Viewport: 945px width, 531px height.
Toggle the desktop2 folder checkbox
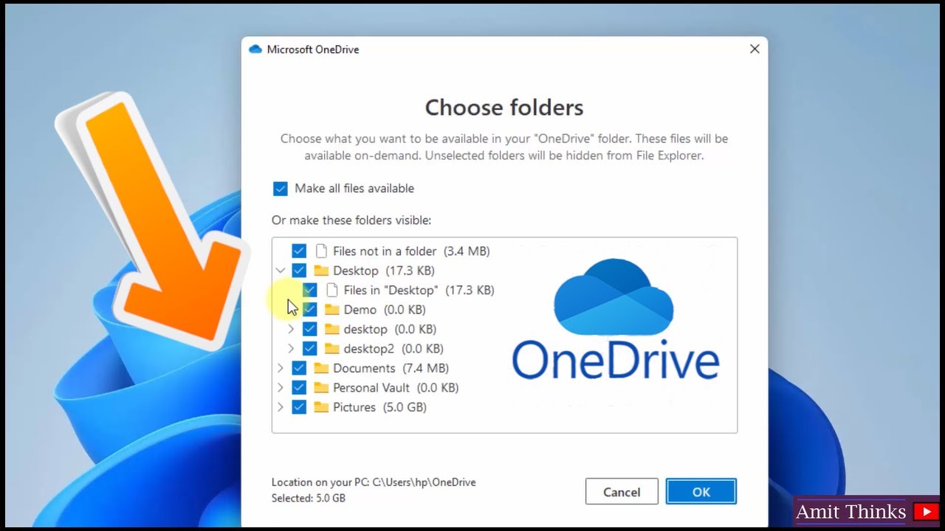(x=310, y=348)
